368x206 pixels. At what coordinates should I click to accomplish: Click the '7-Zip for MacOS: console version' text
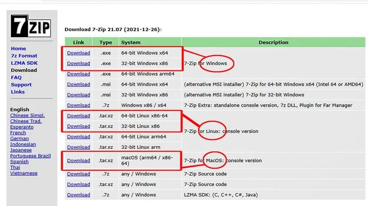pos(223,161)
